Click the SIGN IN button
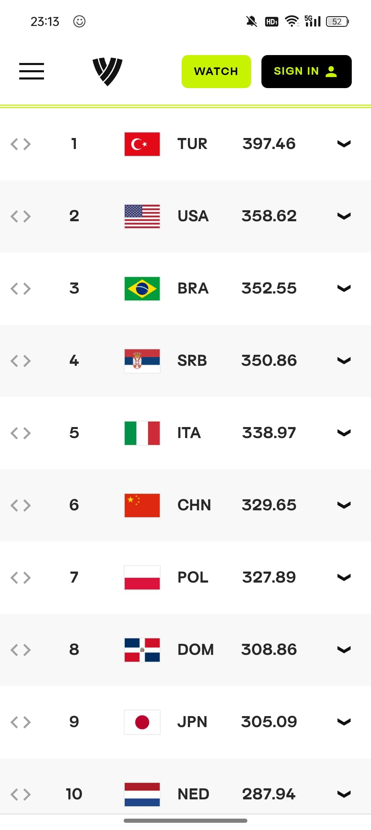The width and height of the screenshot is (371, 830). pyautogui.click(x=306, y=72)
